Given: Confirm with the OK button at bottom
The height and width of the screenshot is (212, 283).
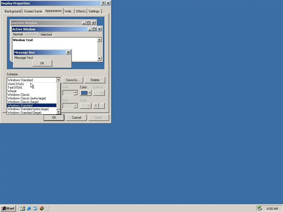Looking at the screenshot, I should click(x=54, y=118).
